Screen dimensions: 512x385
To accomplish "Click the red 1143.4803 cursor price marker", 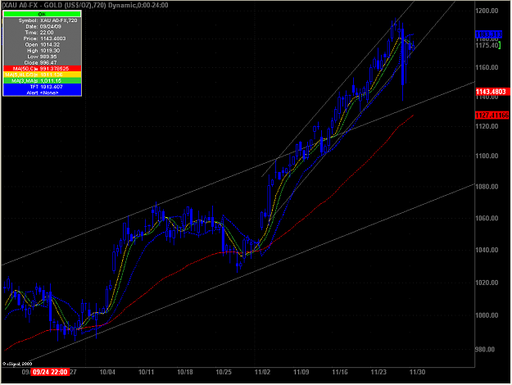I will pos(492,92).
